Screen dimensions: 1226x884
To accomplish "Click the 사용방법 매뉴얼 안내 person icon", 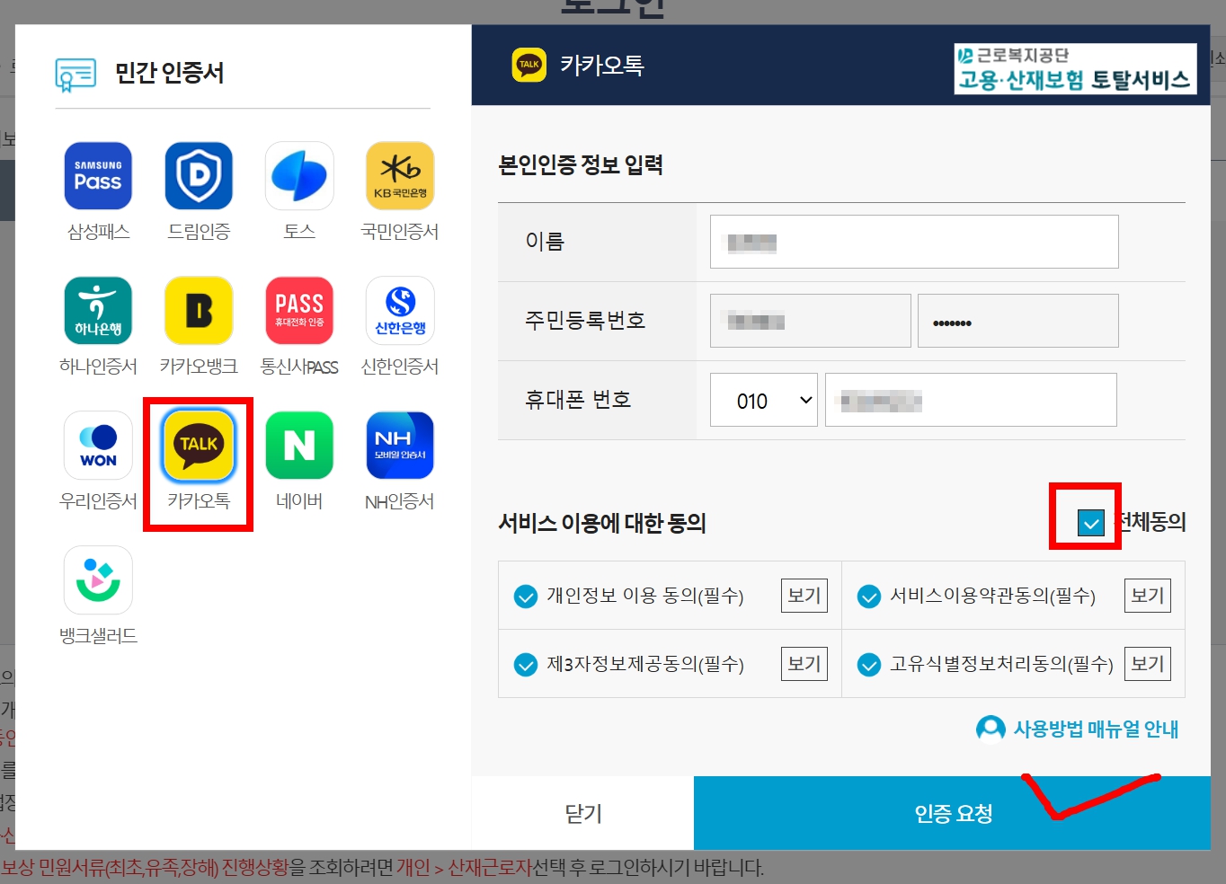I will [x=991, y=729].
